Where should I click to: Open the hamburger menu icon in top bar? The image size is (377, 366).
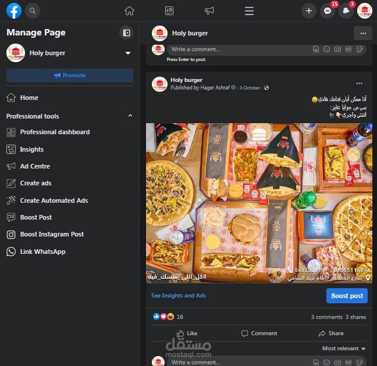[x=249, y=11]
